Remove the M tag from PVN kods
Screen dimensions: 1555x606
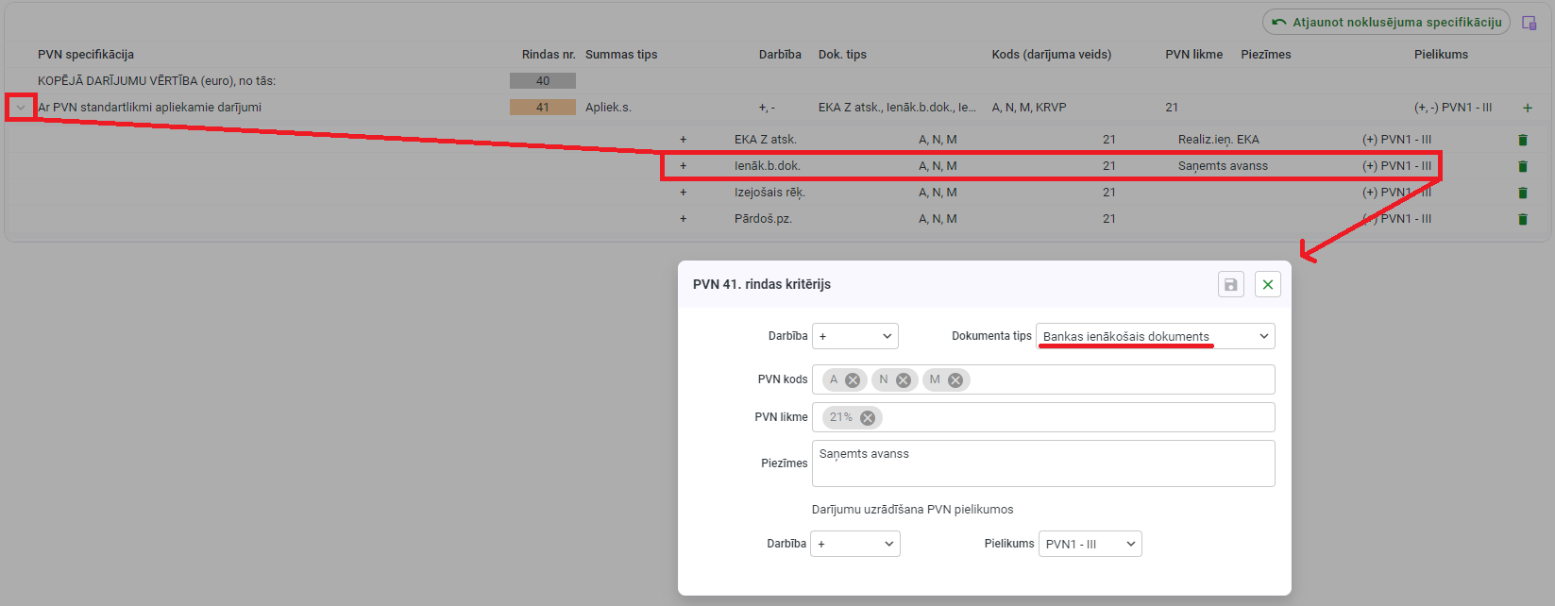tap(955, 380)
